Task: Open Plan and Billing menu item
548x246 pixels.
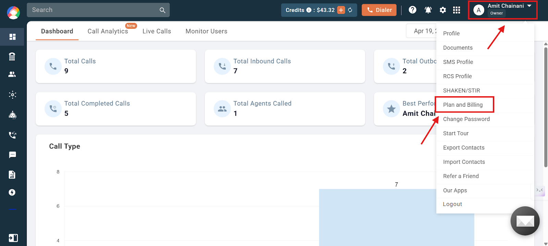Action: [485, 105]
